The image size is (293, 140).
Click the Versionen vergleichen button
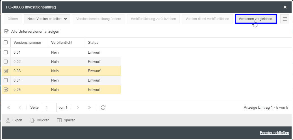(x=255, y=19)
